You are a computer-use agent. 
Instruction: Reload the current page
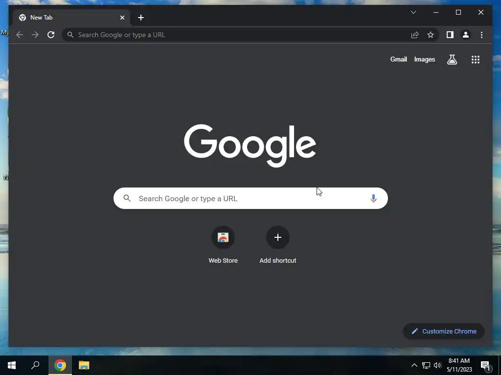pyautogui.click(x=51, y=35)
